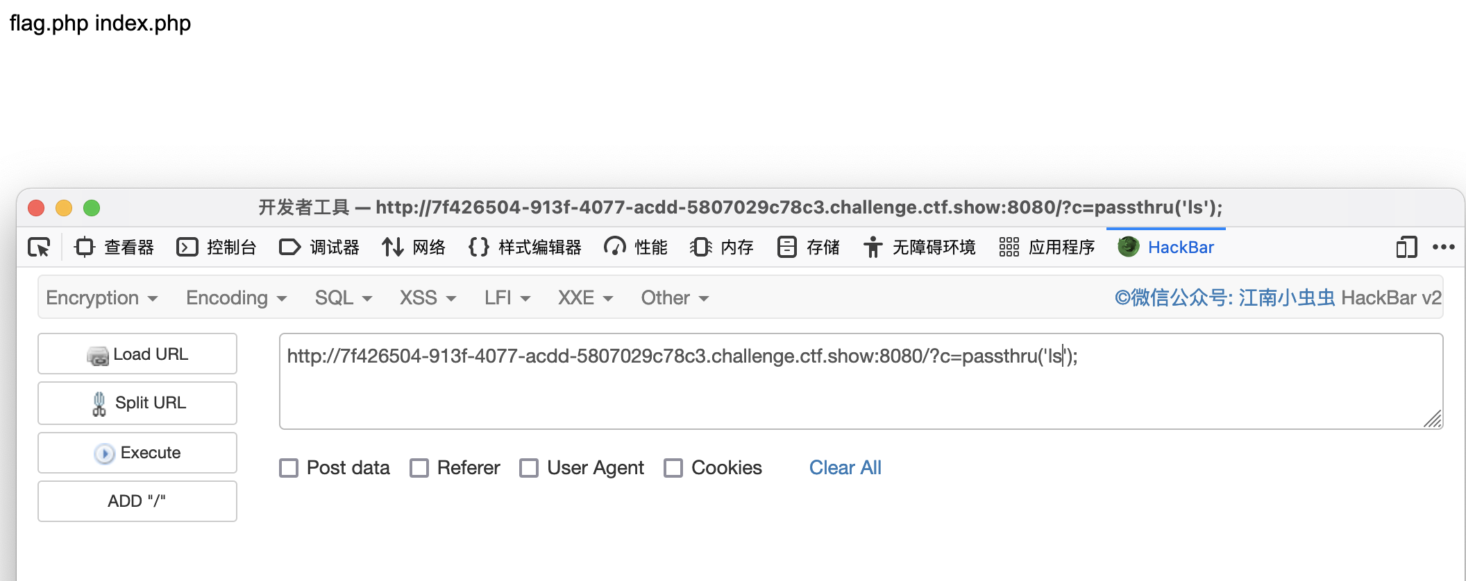This screenshot has height=581, width=1466.
Task: Open the Console (控制台) panel
Action: pos(217,247)
